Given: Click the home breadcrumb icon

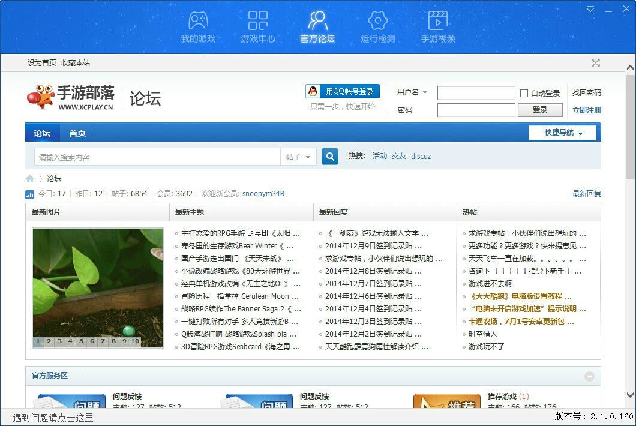Looking at the screenshot, I should tap(30, 178).
